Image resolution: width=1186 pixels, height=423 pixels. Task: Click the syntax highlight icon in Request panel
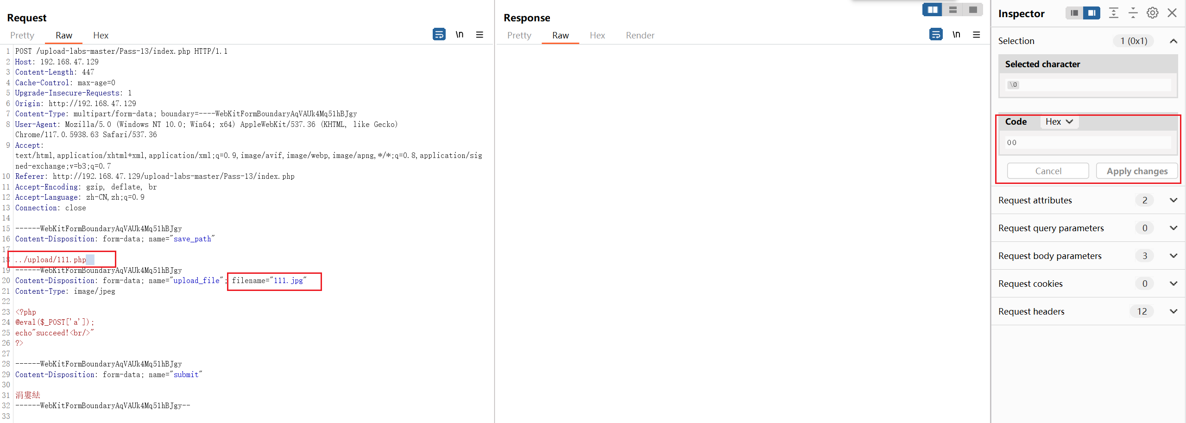tap(439, 34)
